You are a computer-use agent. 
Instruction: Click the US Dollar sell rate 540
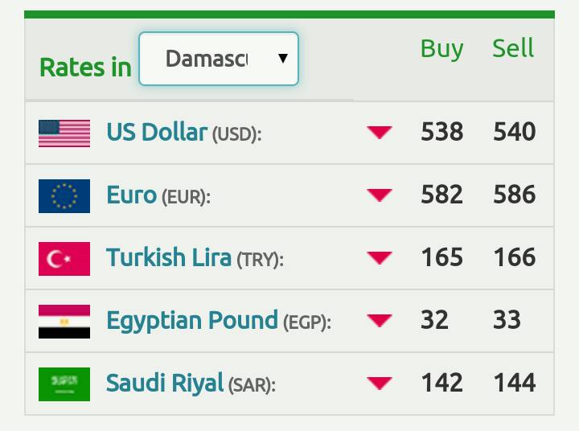515,132
